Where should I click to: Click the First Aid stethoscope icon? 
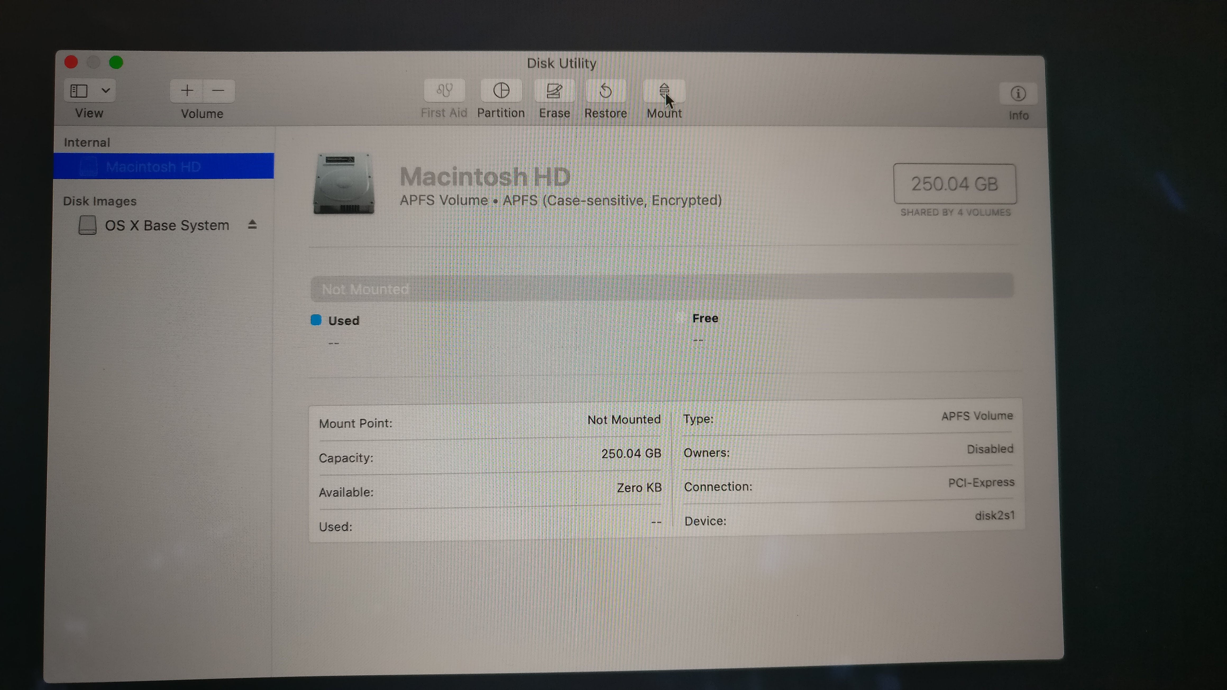[x=444, y=90]
